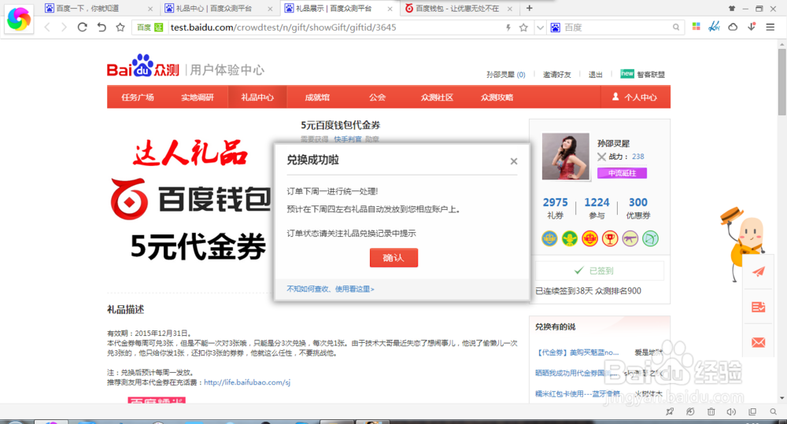
Task: Open the life.baifubao.com/sj link
Action: point(247,382)
